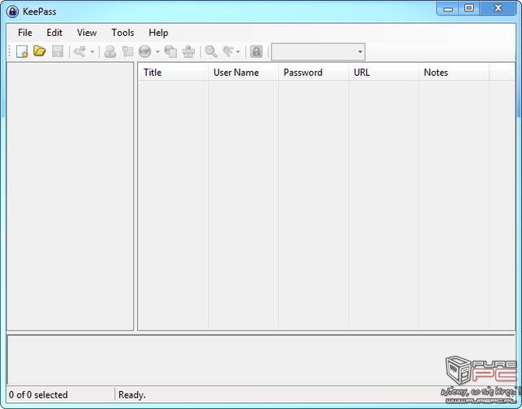The image size is (522, 409).
Task: Open the Edit menu
Action: 55,33
